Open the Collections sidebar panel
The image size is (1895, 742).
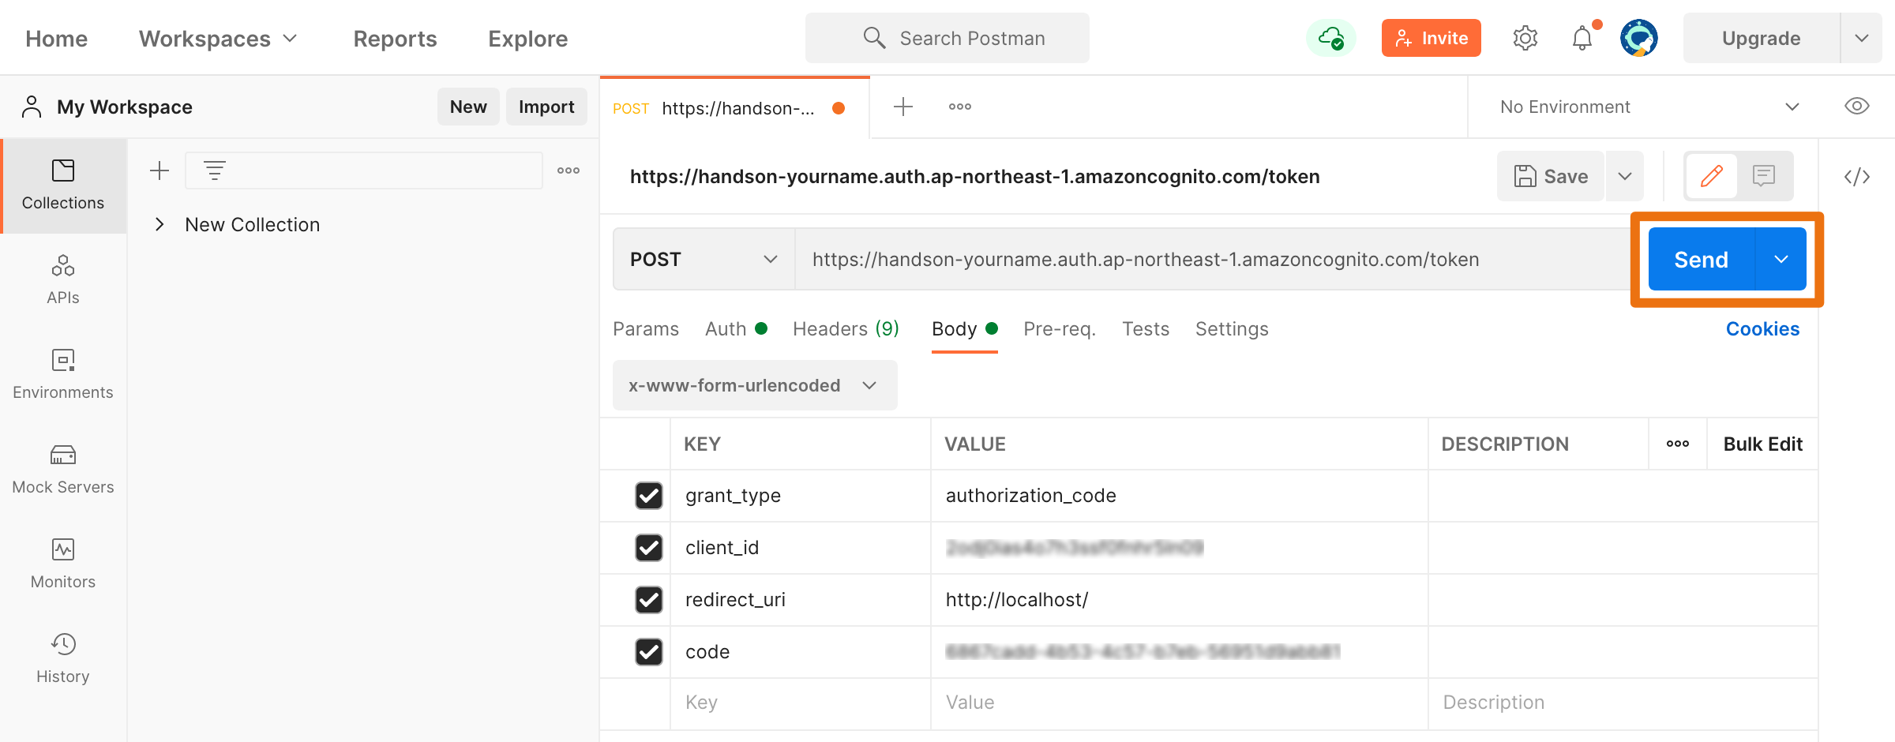[63, 186]
